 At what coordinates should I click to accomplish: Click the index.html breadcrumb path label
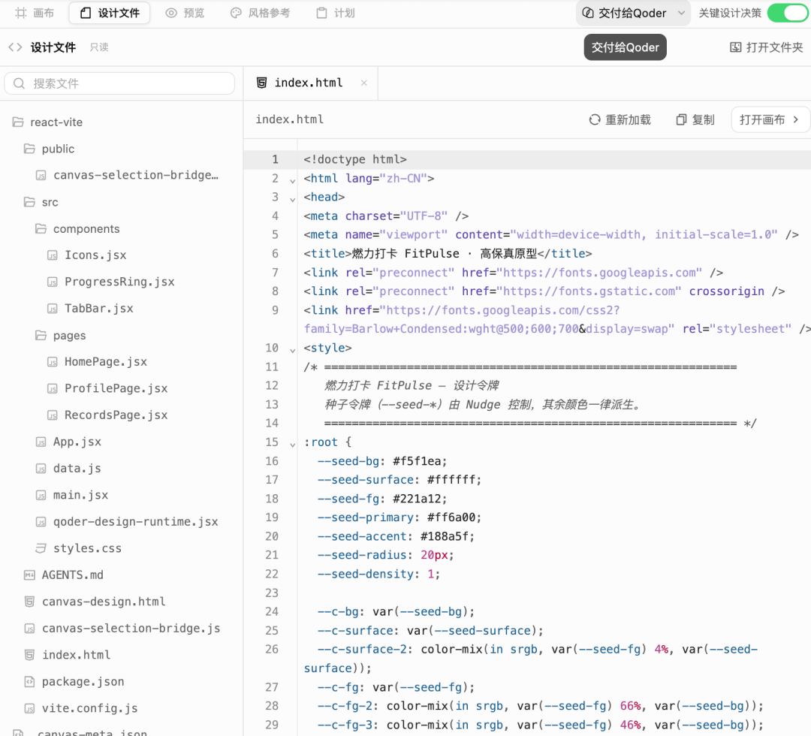[x=290, y=119]
